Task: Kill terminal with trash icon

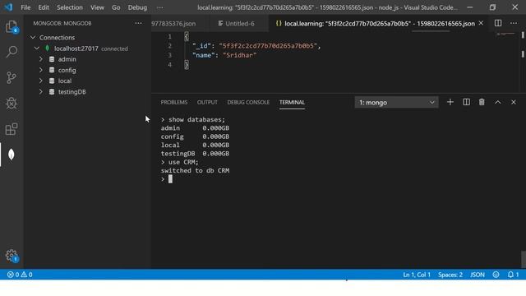Action: 482,102
